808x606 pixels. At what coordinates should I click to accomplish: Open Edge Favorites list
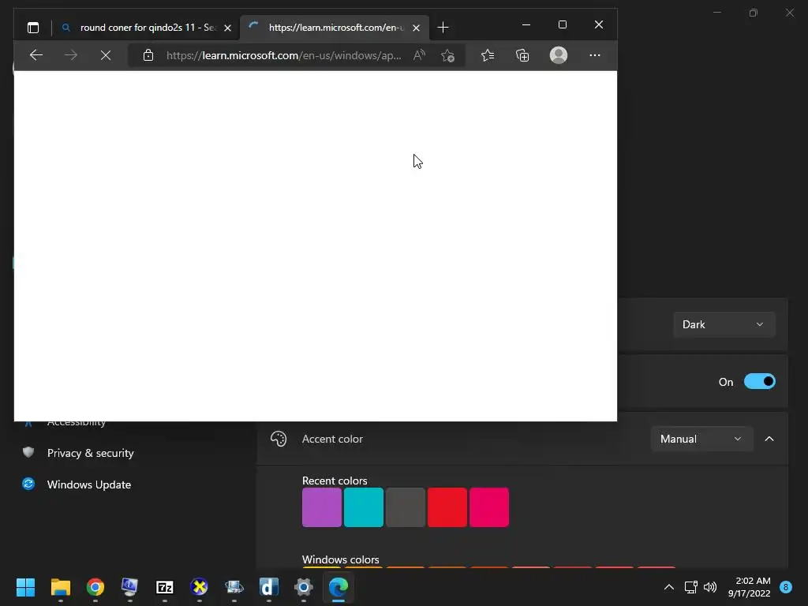pos(488,55)
